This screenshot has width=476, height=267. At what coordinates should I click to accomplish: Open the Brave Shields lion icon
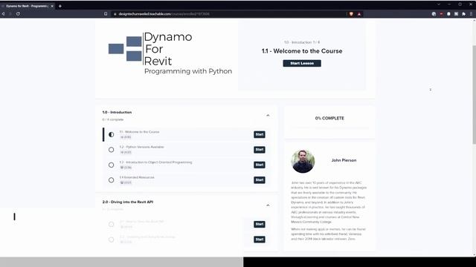[x=351, y=14]
